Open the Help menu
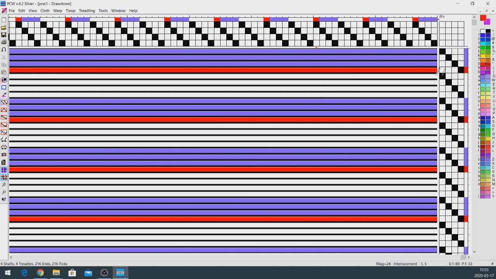Screen dimensions: 496x279 [133, 11]
